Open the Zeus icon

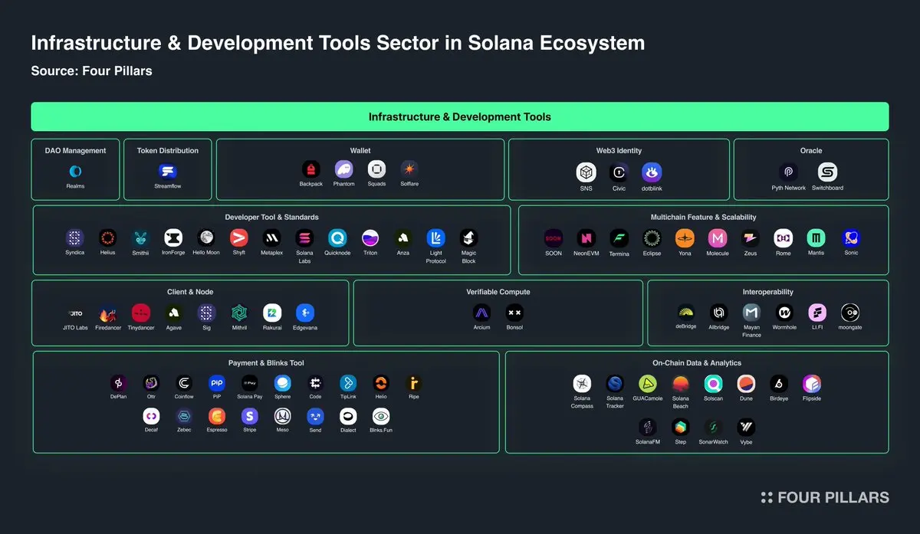click(751, 238)
